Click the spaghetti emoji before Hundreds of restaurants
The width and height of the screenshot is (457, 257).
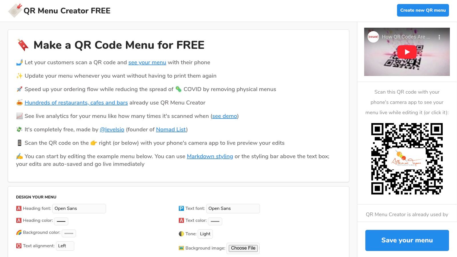[19, 103]
